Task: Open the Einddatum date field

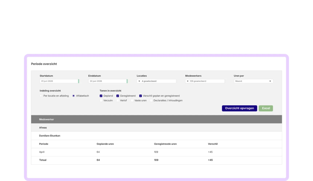Action: point(108,81)
